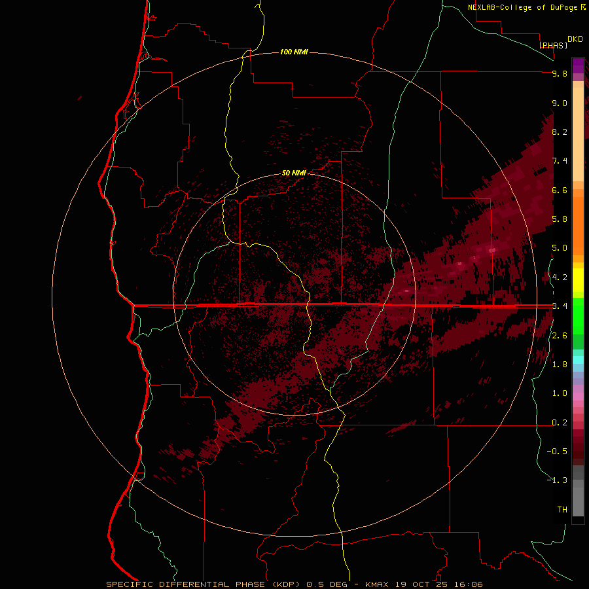Viewport: 589px width, 589px height.
Task: Click the purple swatch at top of color bar
Action: coord(578,65)
